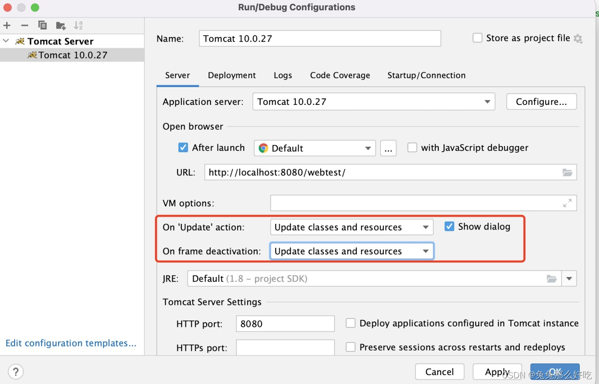Screen dimensions: 599x384
Task: Select Tomcat 10.0.27 in configuration tree
Action: click(x=72, y=55)
